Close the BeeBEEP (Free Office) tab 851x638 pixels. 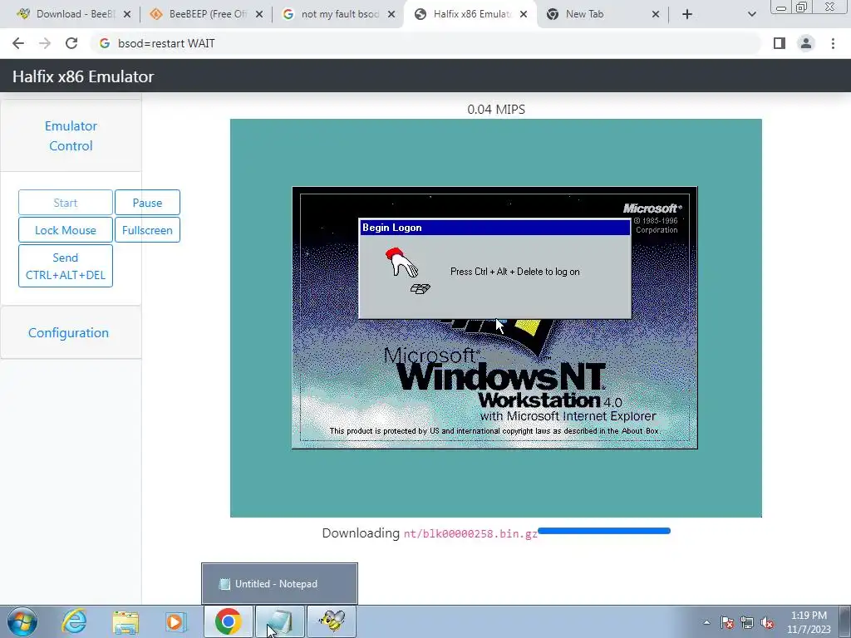click(x=259, y=15)
